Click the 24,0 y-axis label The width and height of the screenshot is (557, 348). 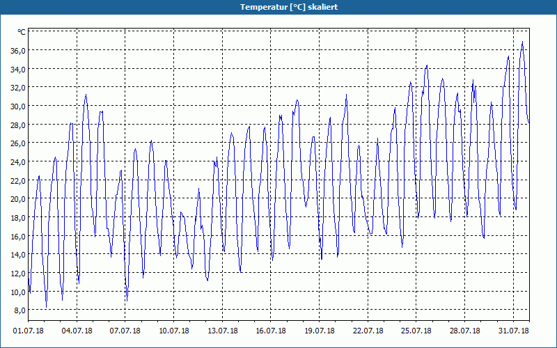18,162
